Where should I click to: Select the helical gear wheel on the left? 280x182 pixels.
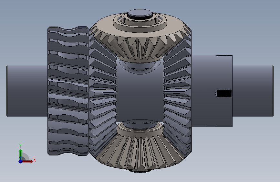(68, 91)
